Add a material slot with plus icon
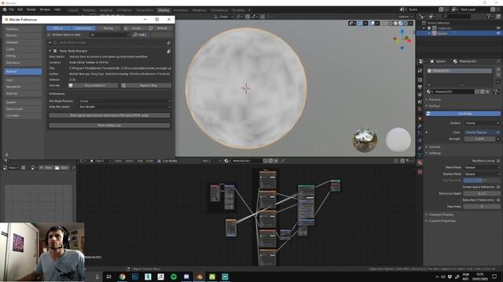This screenshot has width=503, height=282. tap(498, 69)
